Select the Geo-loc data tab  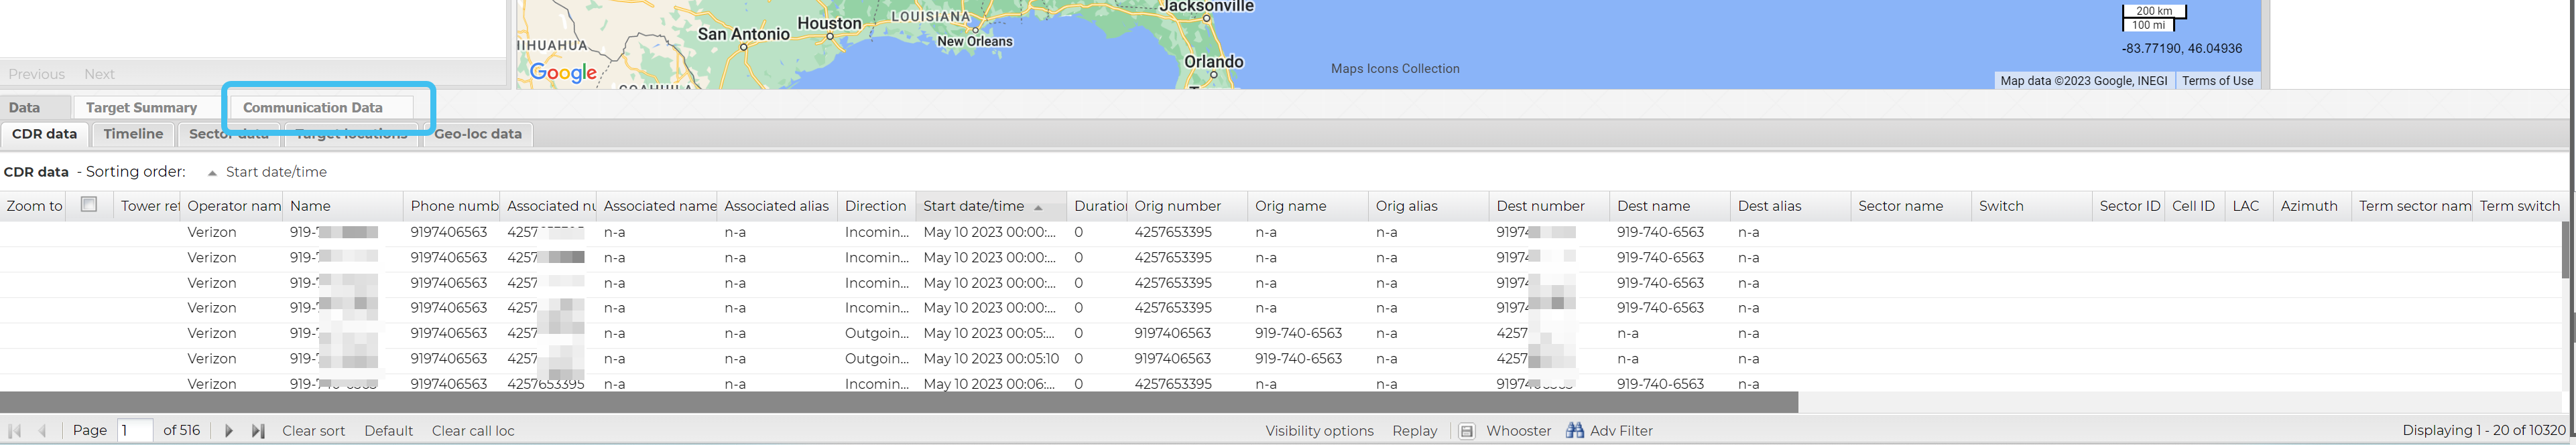477,134
